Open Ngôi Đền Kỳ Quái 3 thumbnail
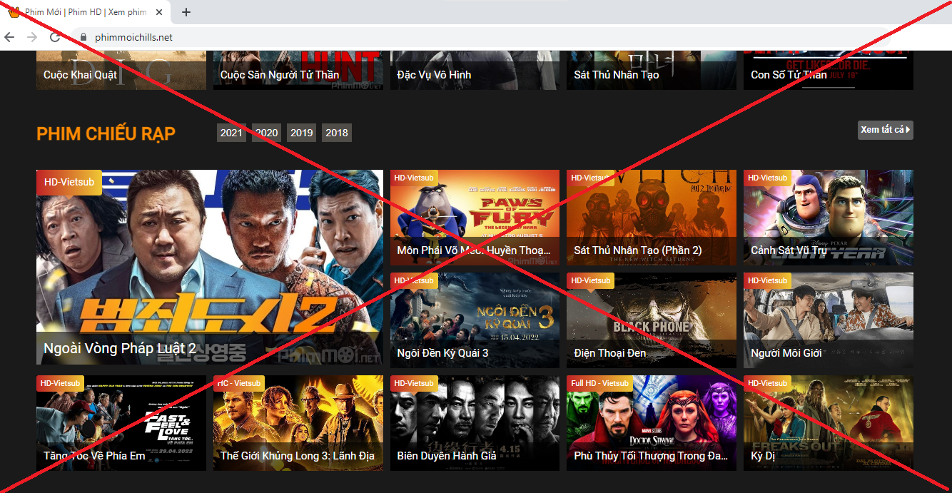Viewport: 952px width, 493px height. pyautogui.click(x=475, y=320)
